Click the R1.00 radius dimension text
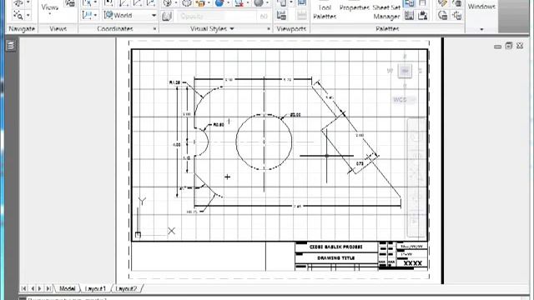 point(174,82)
